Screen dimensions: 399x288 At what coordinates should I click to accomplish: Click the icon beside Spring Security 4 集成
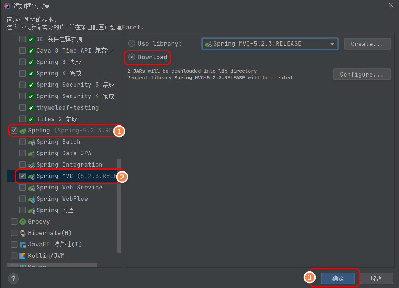tap(31, 96)
